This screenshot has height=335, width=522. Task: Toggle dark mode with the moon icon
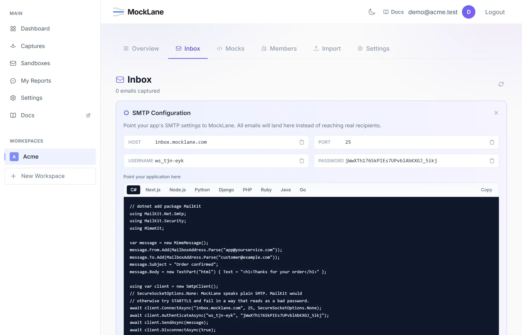(372, 12)
